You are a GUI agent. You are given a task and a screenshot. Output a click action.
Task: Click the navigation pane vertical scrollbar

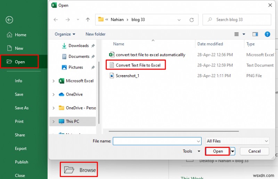pyautogui.click(x=99, y=93)
